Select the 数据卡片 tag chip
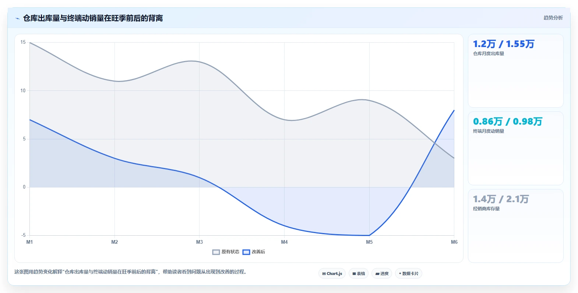 click(409, 274)
